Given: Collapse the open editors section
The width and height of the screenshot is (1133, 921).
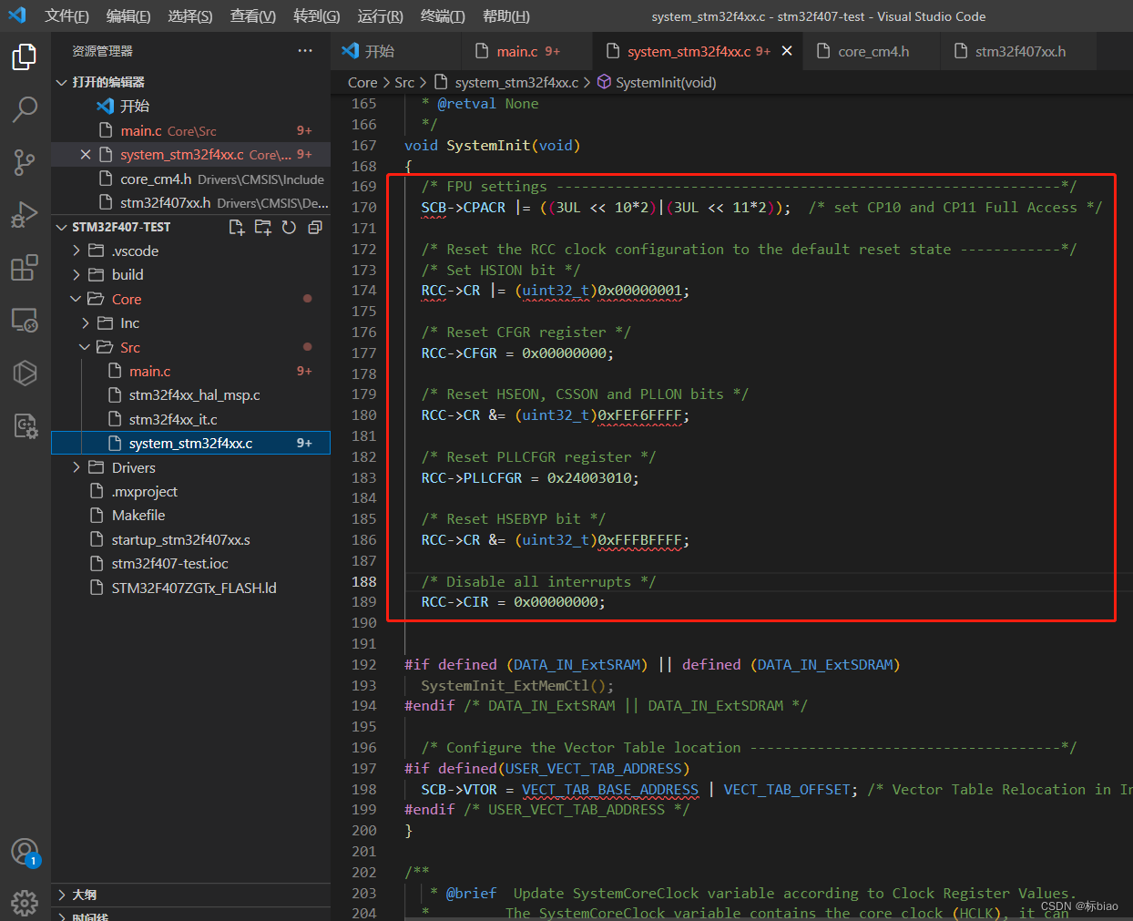Looking at the screenshot, I should [x=62, y=82].
